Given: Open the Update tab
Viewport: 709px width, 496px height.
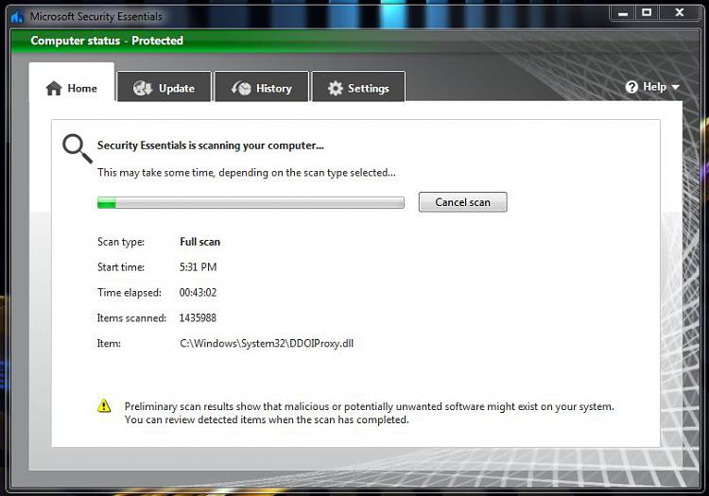Looking at the screenshot, I should (164, 87).
